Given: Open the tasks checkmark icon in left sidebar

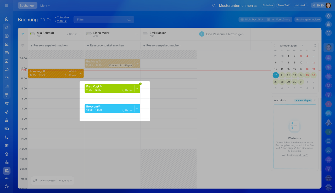Looking at the screenshot, I should 7,61.
